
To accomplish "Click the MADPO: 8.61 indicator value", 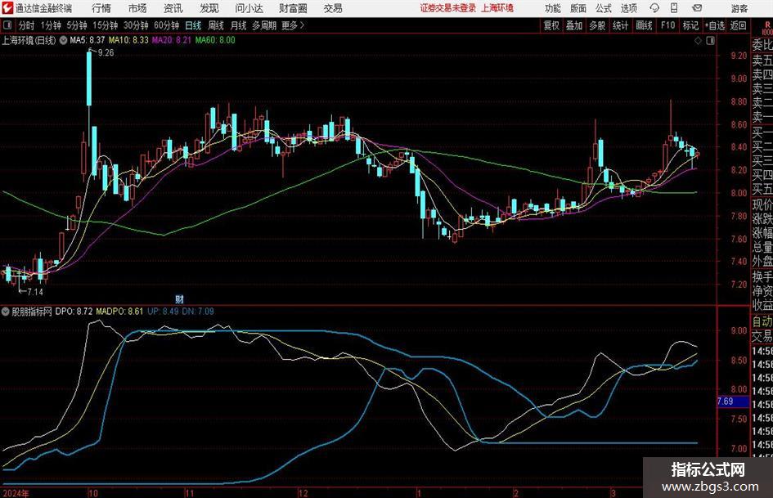I will 119,312.
